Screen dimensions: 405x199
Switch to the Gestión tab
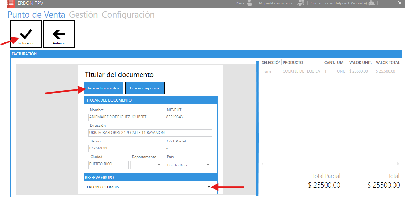83,15
